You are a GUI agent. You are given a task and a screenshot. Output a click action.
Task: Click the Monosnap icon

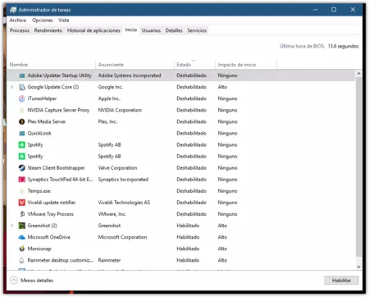(x=22, y=249)
